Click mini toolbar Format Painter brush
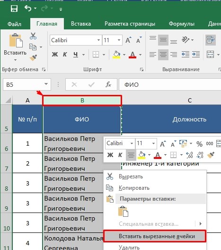The width and height of the screenshot is (221, 250). pos(211,155)
